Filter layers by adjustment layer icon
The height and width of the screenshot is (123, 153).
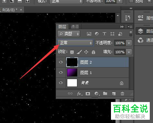point(97,34)
